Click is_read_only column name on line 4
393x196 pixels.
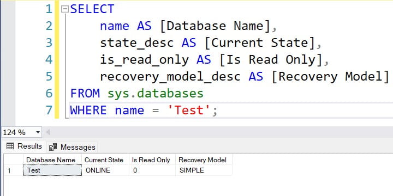click(144, 60)
